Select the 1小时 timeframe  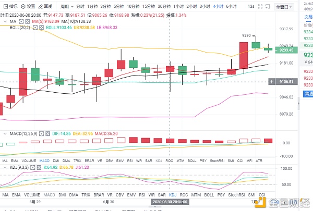pyautogui.click(x=178, y=7)
